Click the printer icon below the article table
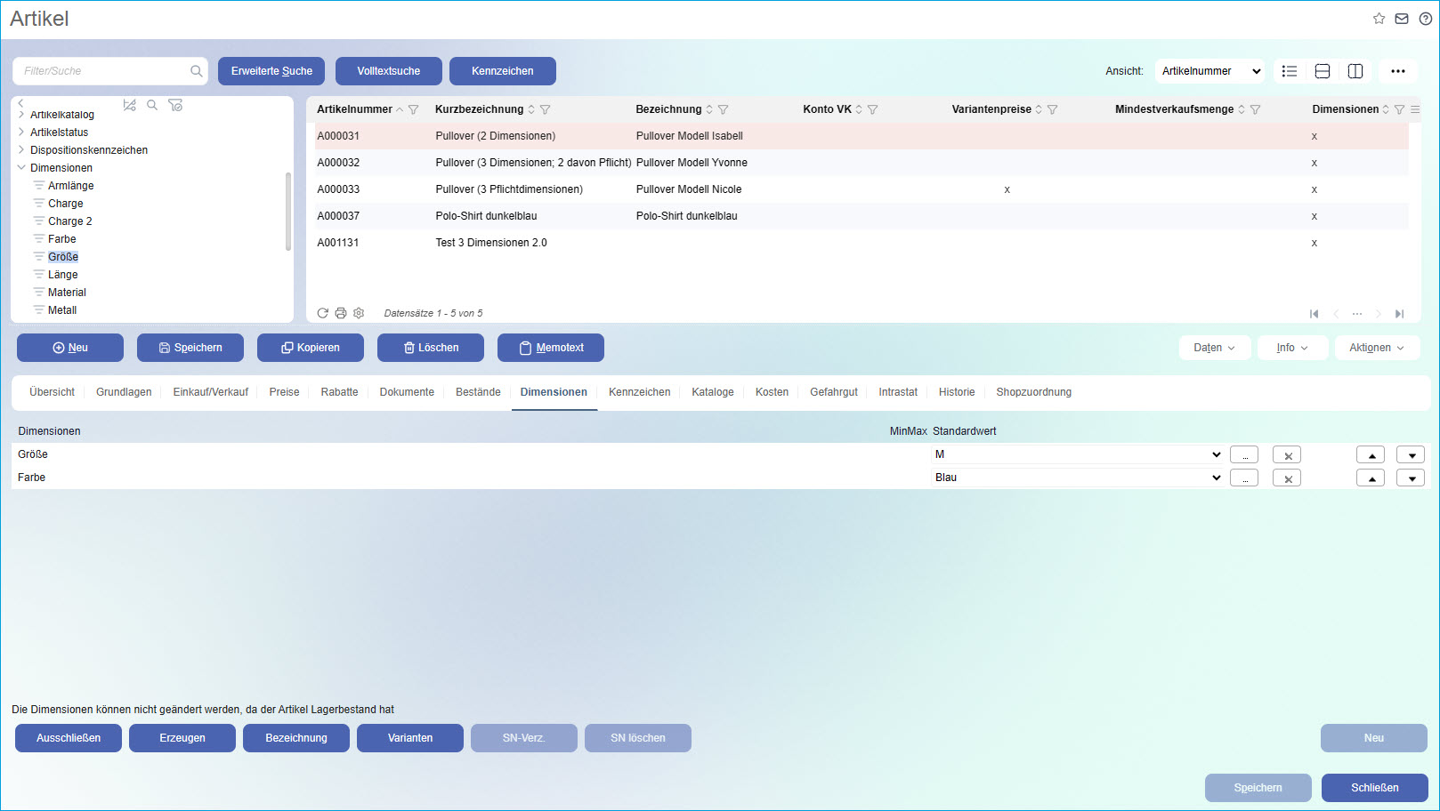The height and width of the screenshot is (811, 1440). [x=341, y=313]
